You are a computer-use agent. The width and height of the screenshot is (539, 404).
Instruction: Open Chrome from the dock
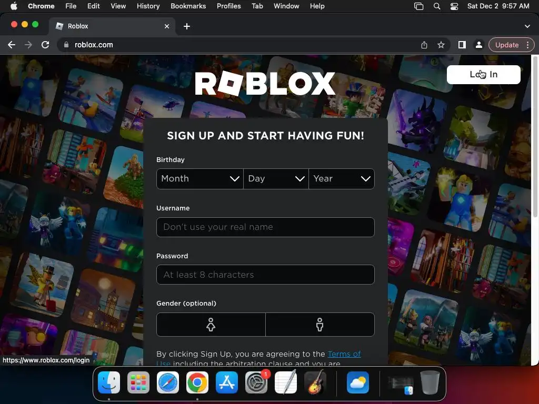pos(197,382)
